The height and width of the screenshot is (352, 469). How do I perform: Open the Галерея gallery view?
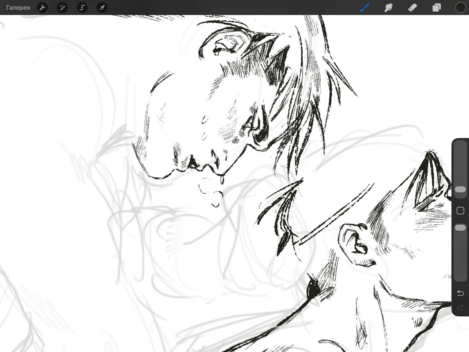[x=18, y=7]
